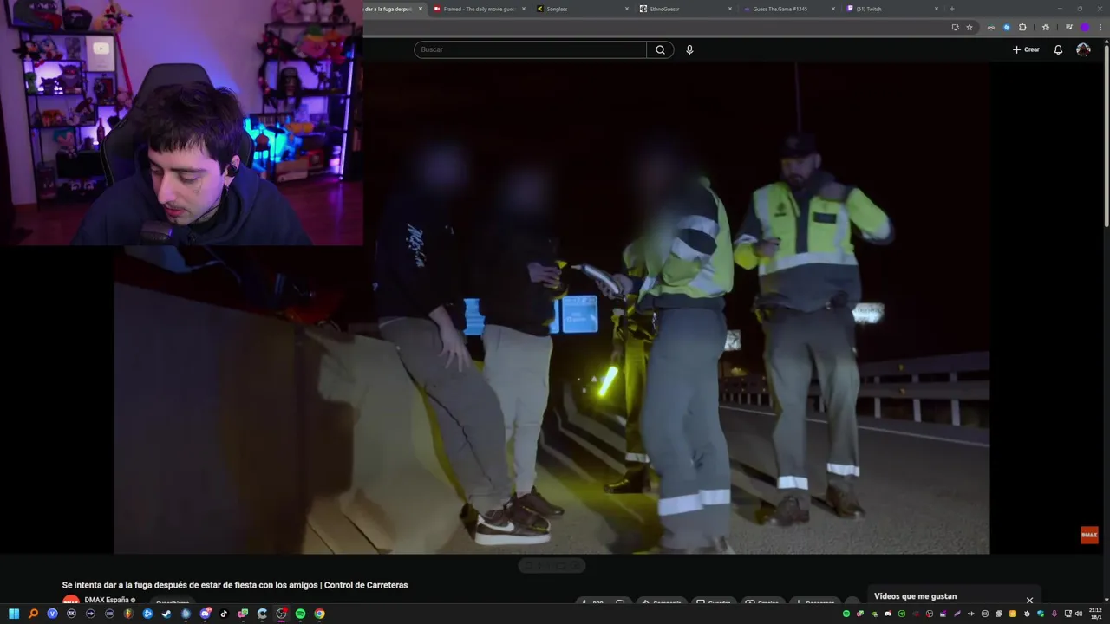Open taskbar search magnifier
1110x624 pixels.
33,614
